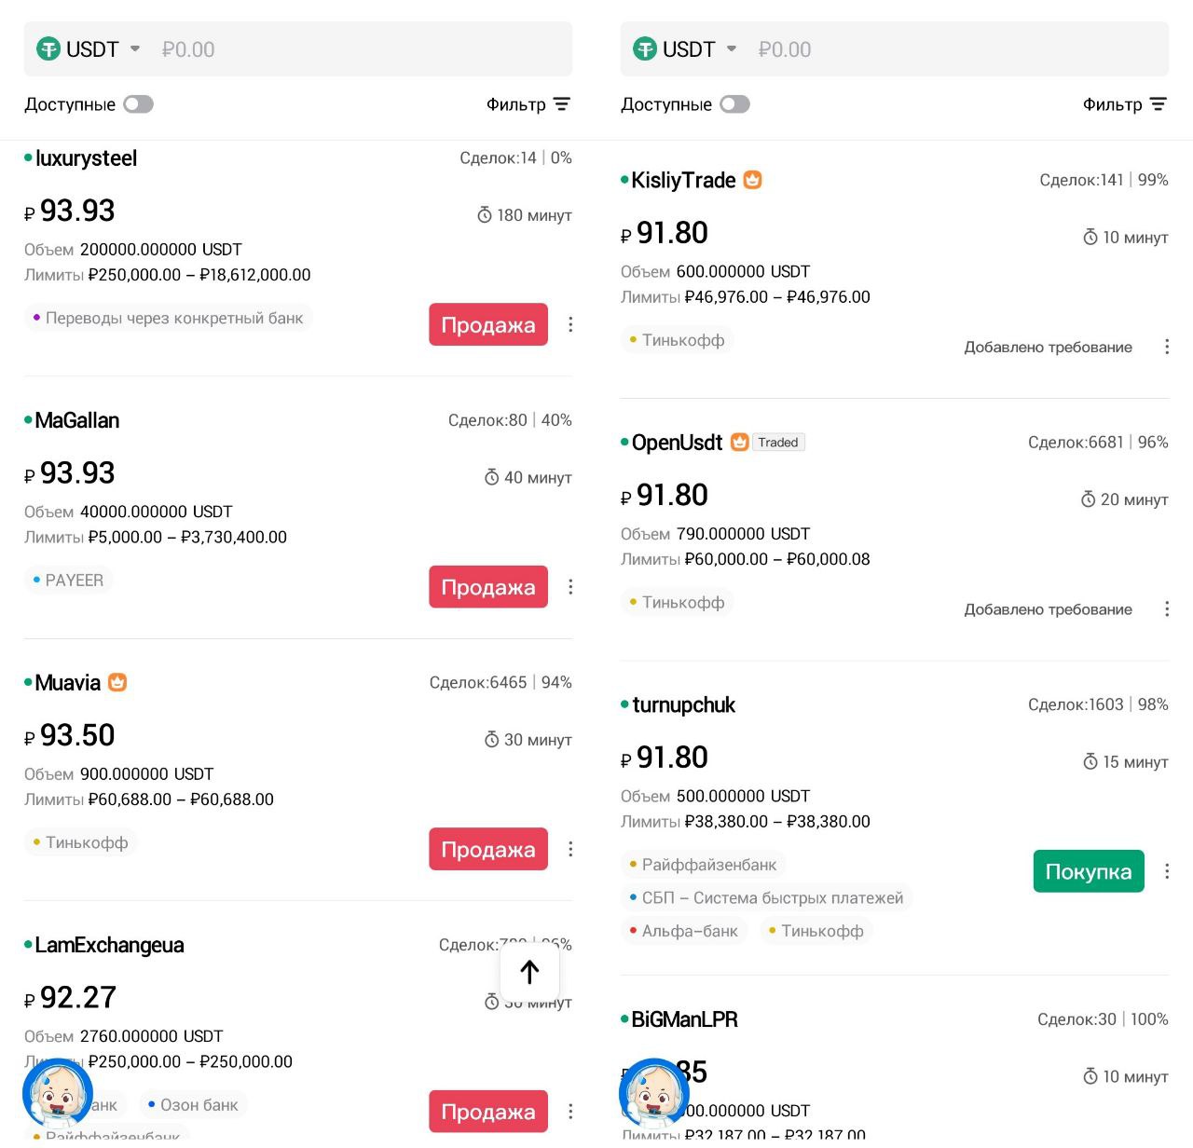The image size is (1193, 1148).
Task: Open more options for KisliyTrade offer
Action: coord(1167,347)
